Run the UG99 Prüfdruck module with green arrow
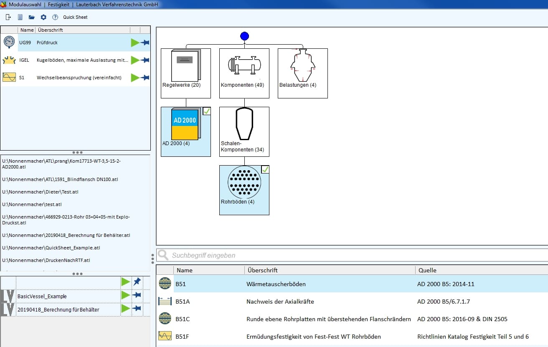This screenshot has width=548, height=347. tap(135, 43)
